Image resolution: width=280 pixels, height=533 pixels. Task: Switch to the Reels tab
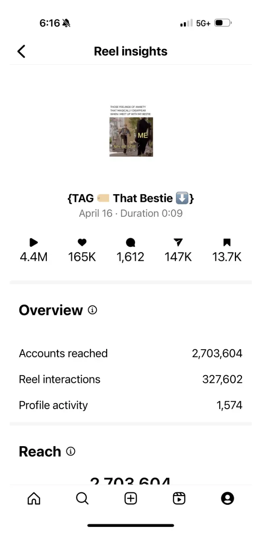pos(179,499)
